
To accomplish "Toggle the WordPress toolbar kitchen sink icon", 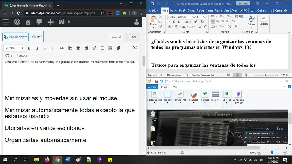I will 111,48.
